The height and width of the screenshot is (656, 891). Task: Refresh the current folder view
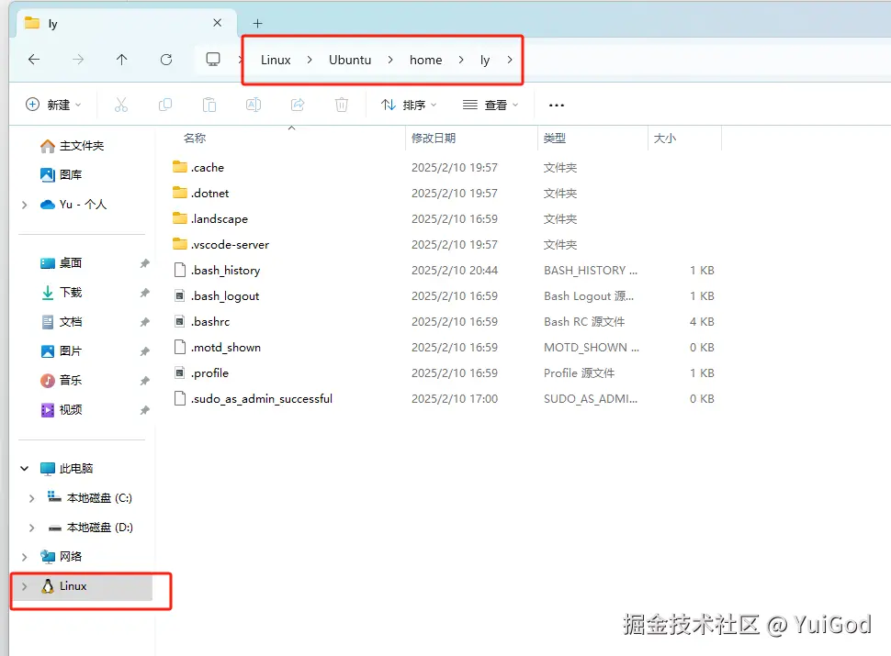tap(166, 60)
